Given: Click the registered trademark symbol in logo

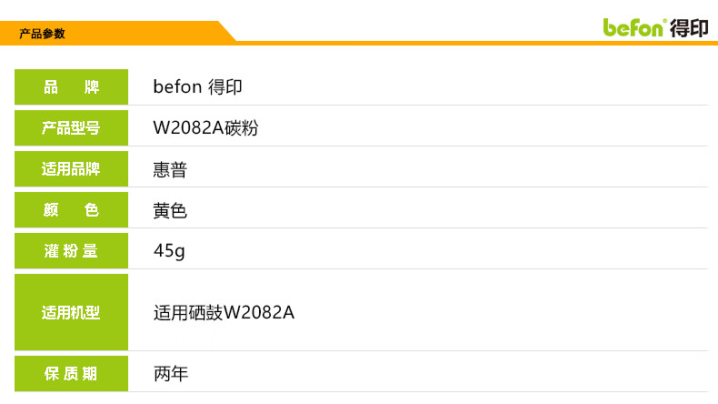Looking at the screenshot, I should click(666, 20).
